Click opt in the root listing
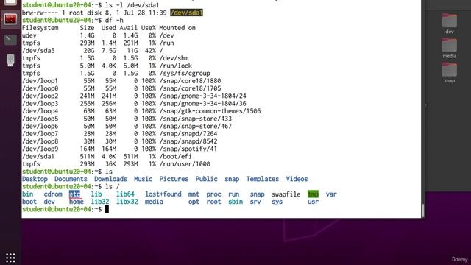This screenshot has height=265, width=471. (x=194, y=202)
